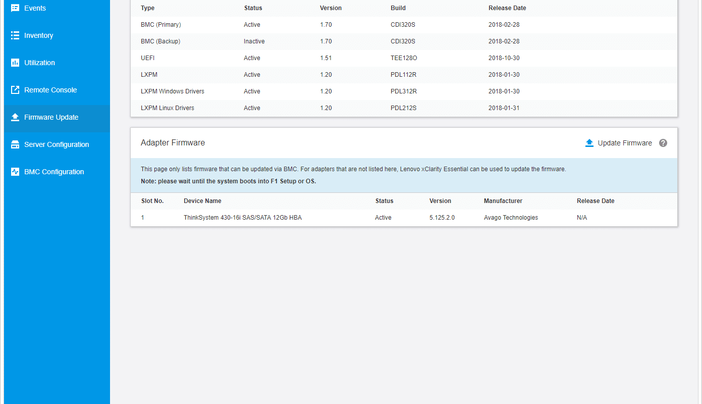Click the BMC Configuration pulse icon
Viewport: 702px width, 404px height.
15,172
